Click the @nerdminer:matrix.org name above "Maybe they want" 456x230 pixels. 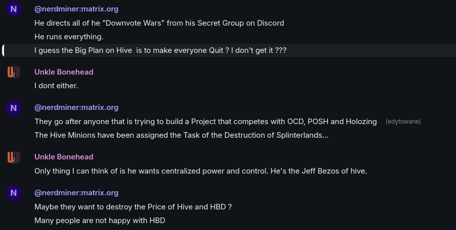click(76, 192)
